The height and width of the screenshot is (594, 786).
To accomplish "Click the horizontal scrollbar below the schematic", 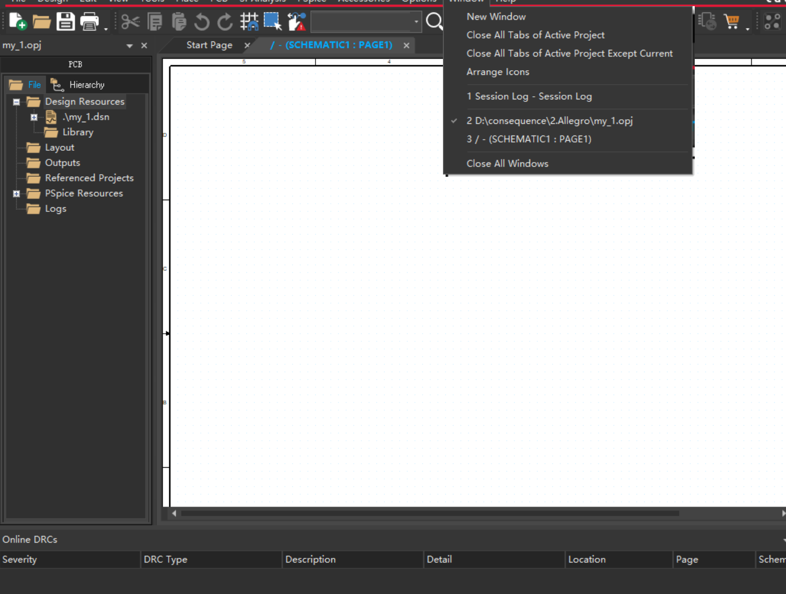I will click(429, 514).
